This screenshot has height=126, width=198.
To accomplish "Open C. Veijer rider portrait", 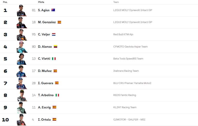I will click(21, 35).
